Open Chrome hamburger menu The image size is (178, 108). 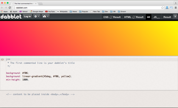coord(176,8)
